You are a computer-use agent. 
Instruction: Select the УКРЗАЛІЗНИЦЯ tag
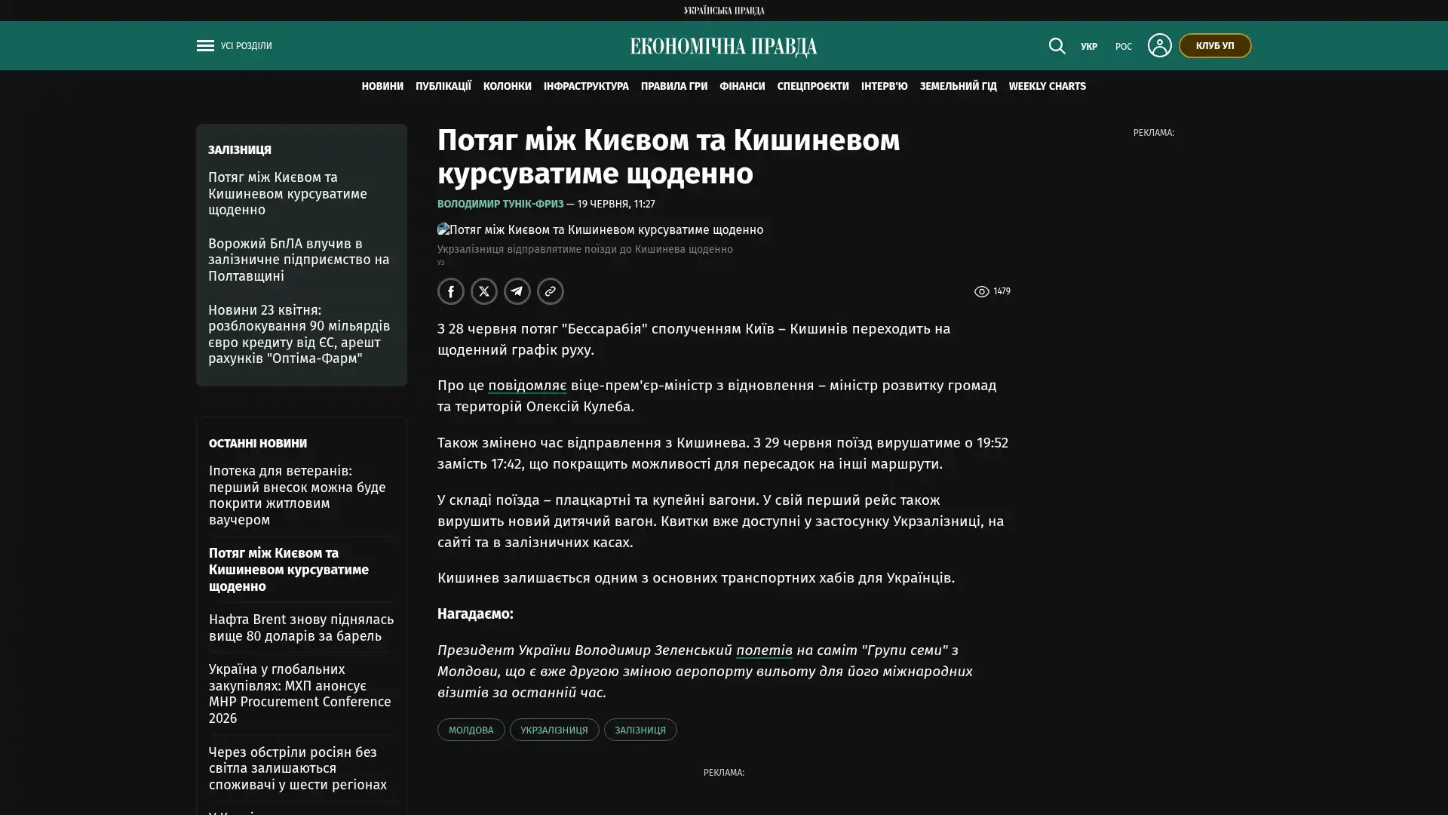pyautogui.click(x=554, y=730)
